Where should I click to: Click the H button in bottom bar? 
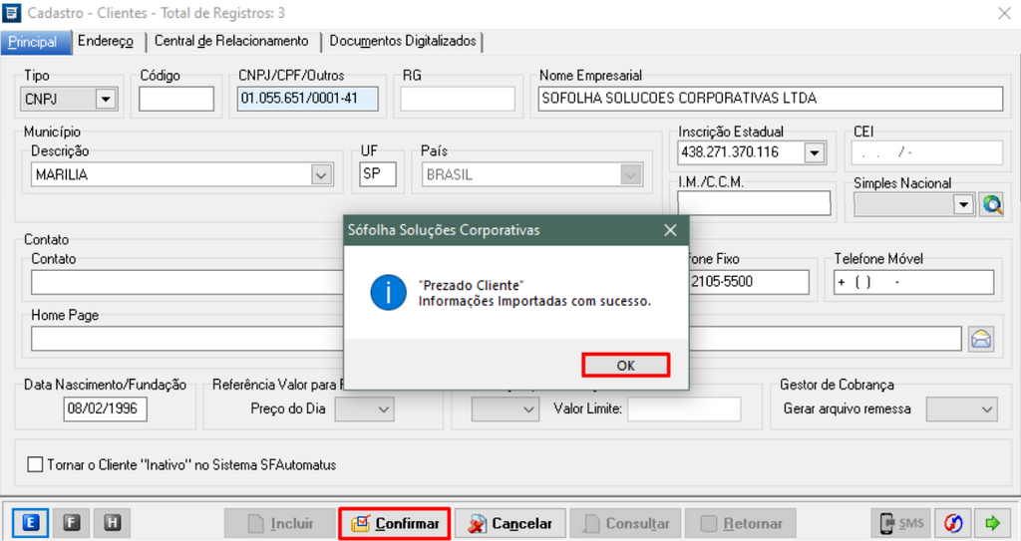pyautogui.click(x=113, y=523)
